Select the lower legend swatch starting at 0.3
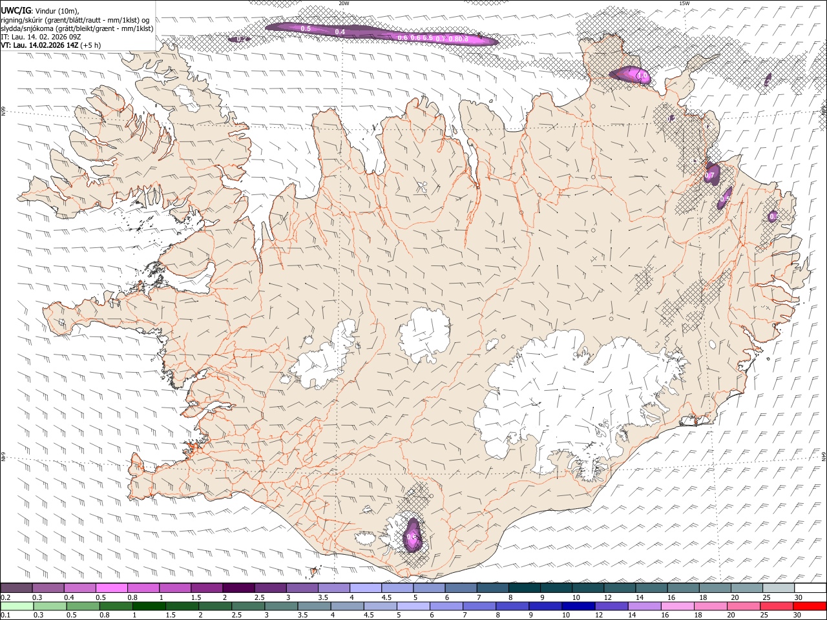The height and width of the screenshot is (620, 827). click(50, 606)
